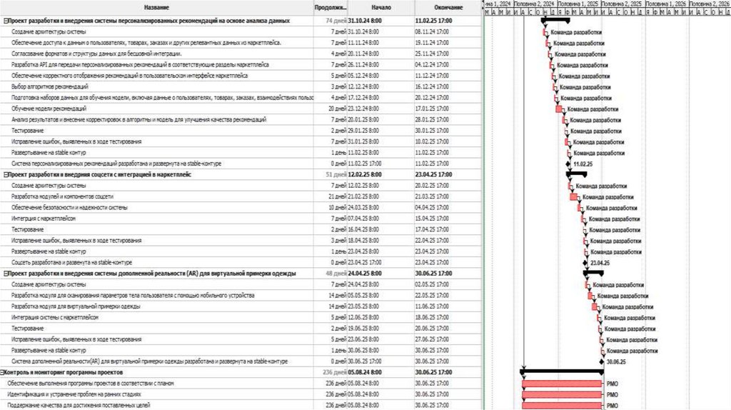This screenshot has height=410, width=731.
Task: Select the Обеспечение безопасности и надежности системы task
Action: (69, 208)
